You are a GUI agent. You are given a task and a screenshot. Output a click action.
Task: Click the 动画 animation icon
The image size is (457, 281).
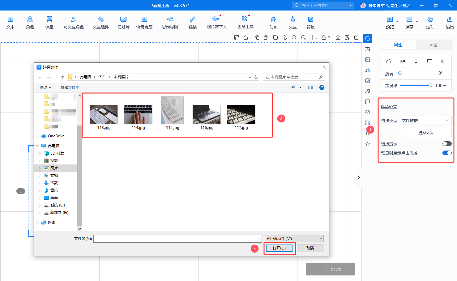pos(273,23)
